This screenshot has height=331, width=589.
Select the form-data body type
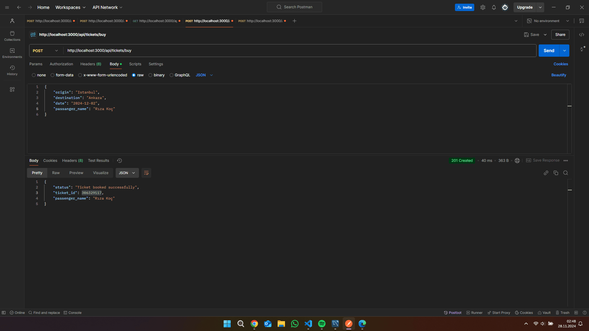pyautogui.click(x=52, y=75)
